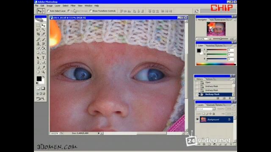The height and width of the screenshot is (152, 271).
Task: Select the Rectangle shape tool
Action: [x=43, y=62]
